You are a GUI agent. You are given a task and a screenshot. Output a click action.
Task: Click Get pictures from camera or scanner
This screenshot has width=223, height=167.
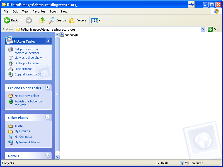(27, 51)
